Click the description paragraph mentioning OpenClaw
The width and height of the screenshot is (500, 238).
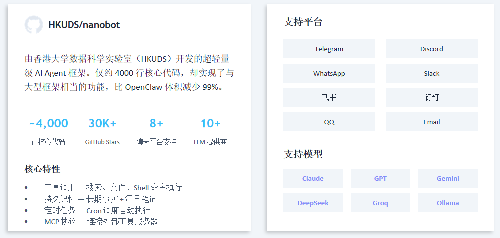(x=129, y=73)
